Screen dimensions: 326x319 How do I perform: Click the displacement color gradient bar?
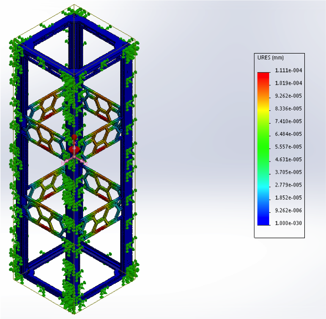point(263,148)
